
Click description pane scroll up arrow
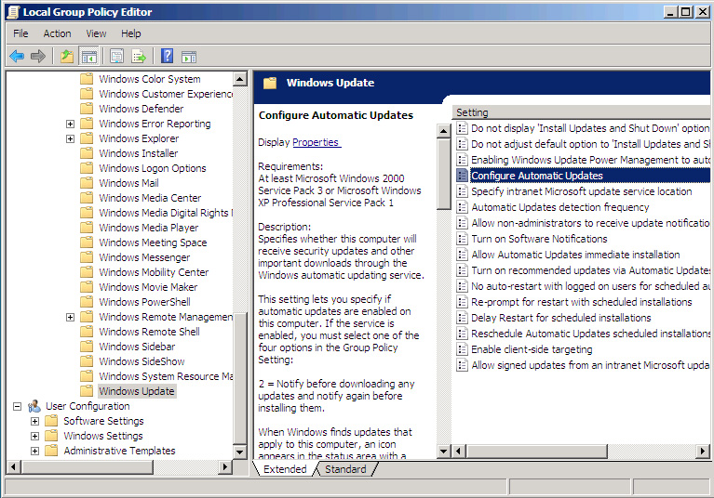pos(443,132)
